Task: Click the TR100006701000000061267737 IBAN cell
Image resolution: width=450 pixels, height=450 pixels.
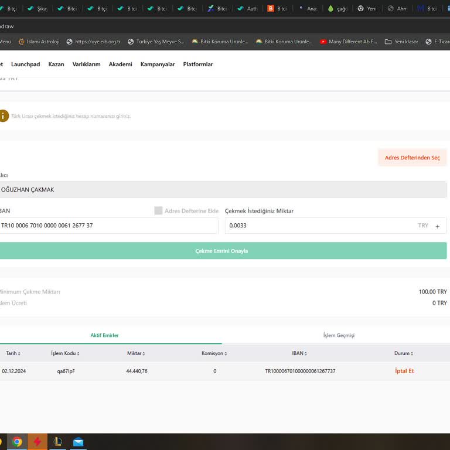Action: 300,371
